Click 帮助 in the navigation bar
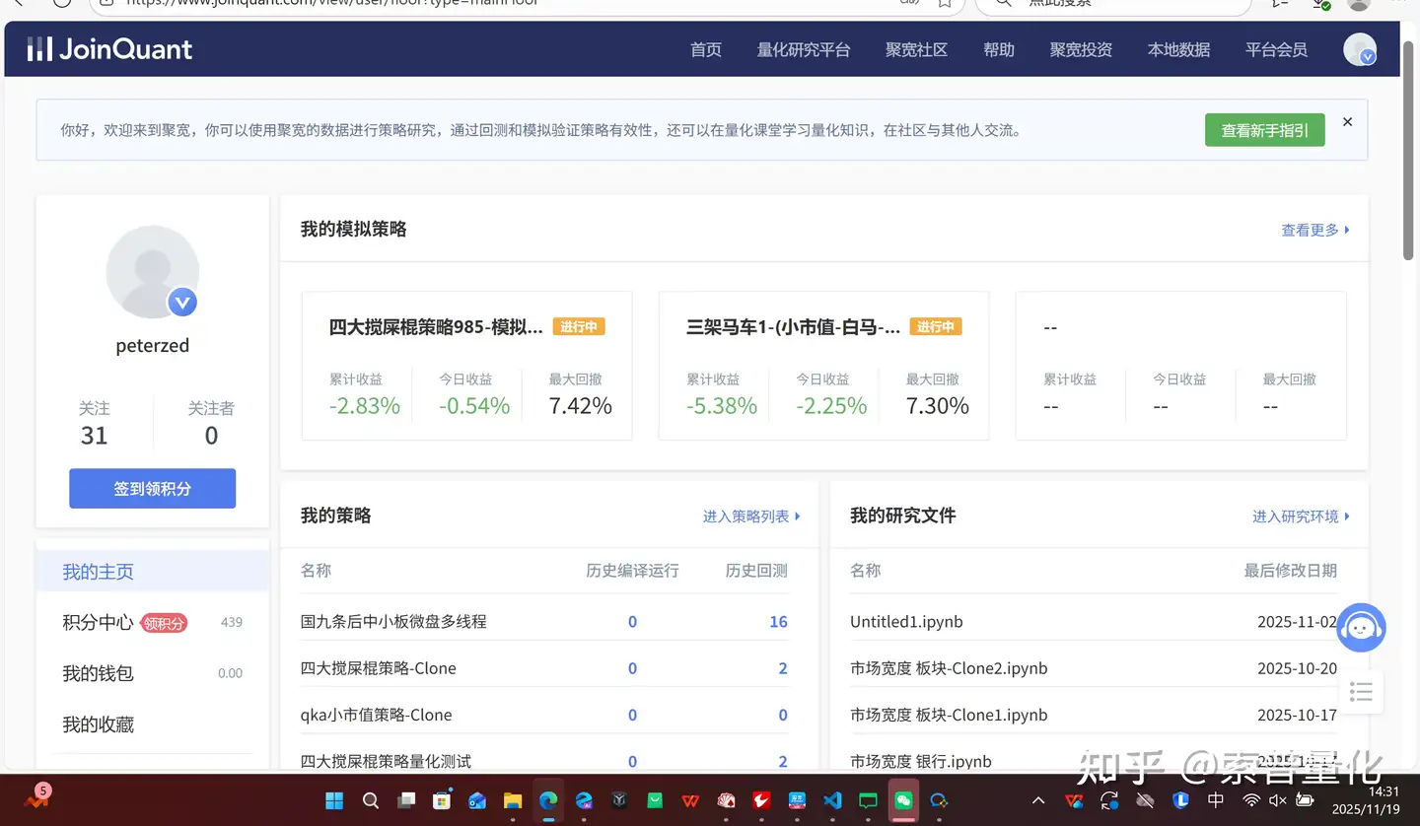1420x826 pixels. pos(999,50)
